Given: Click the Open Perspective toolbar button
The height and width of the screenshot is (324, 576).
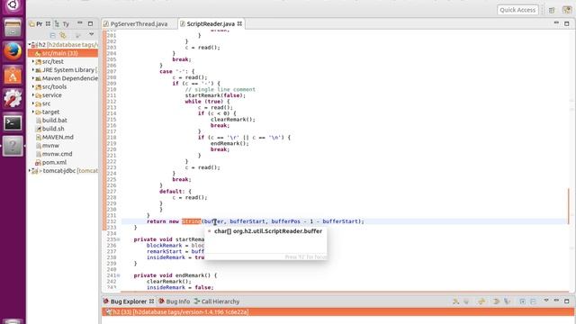Looking at the screenshot, I should pos(552,10).
